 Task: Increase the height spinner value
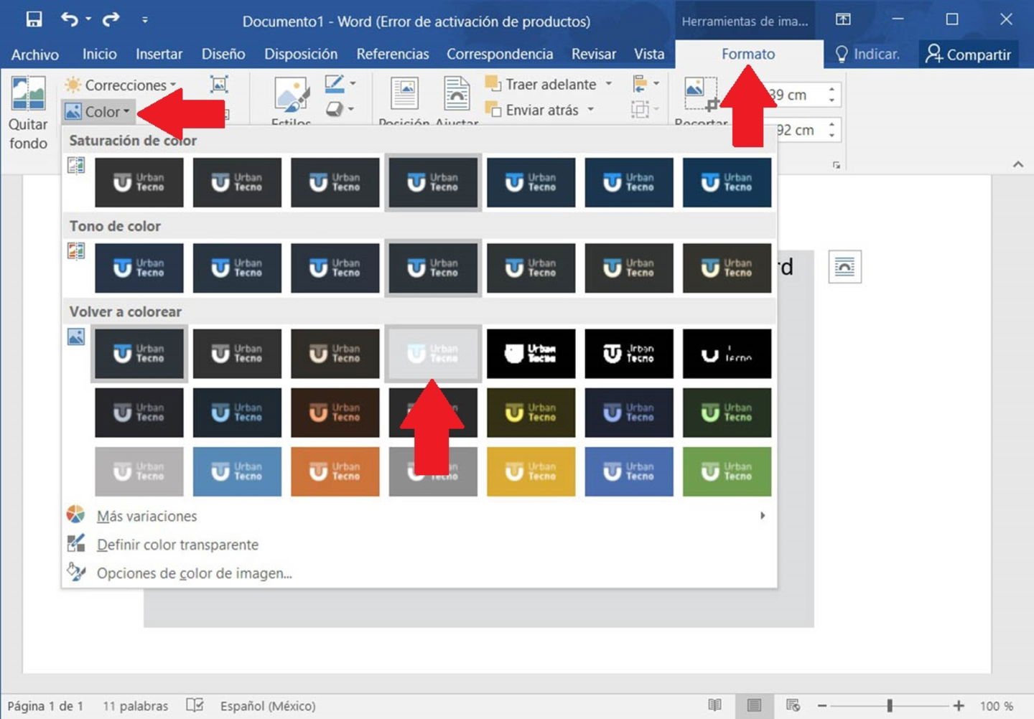tap(832, 90)
